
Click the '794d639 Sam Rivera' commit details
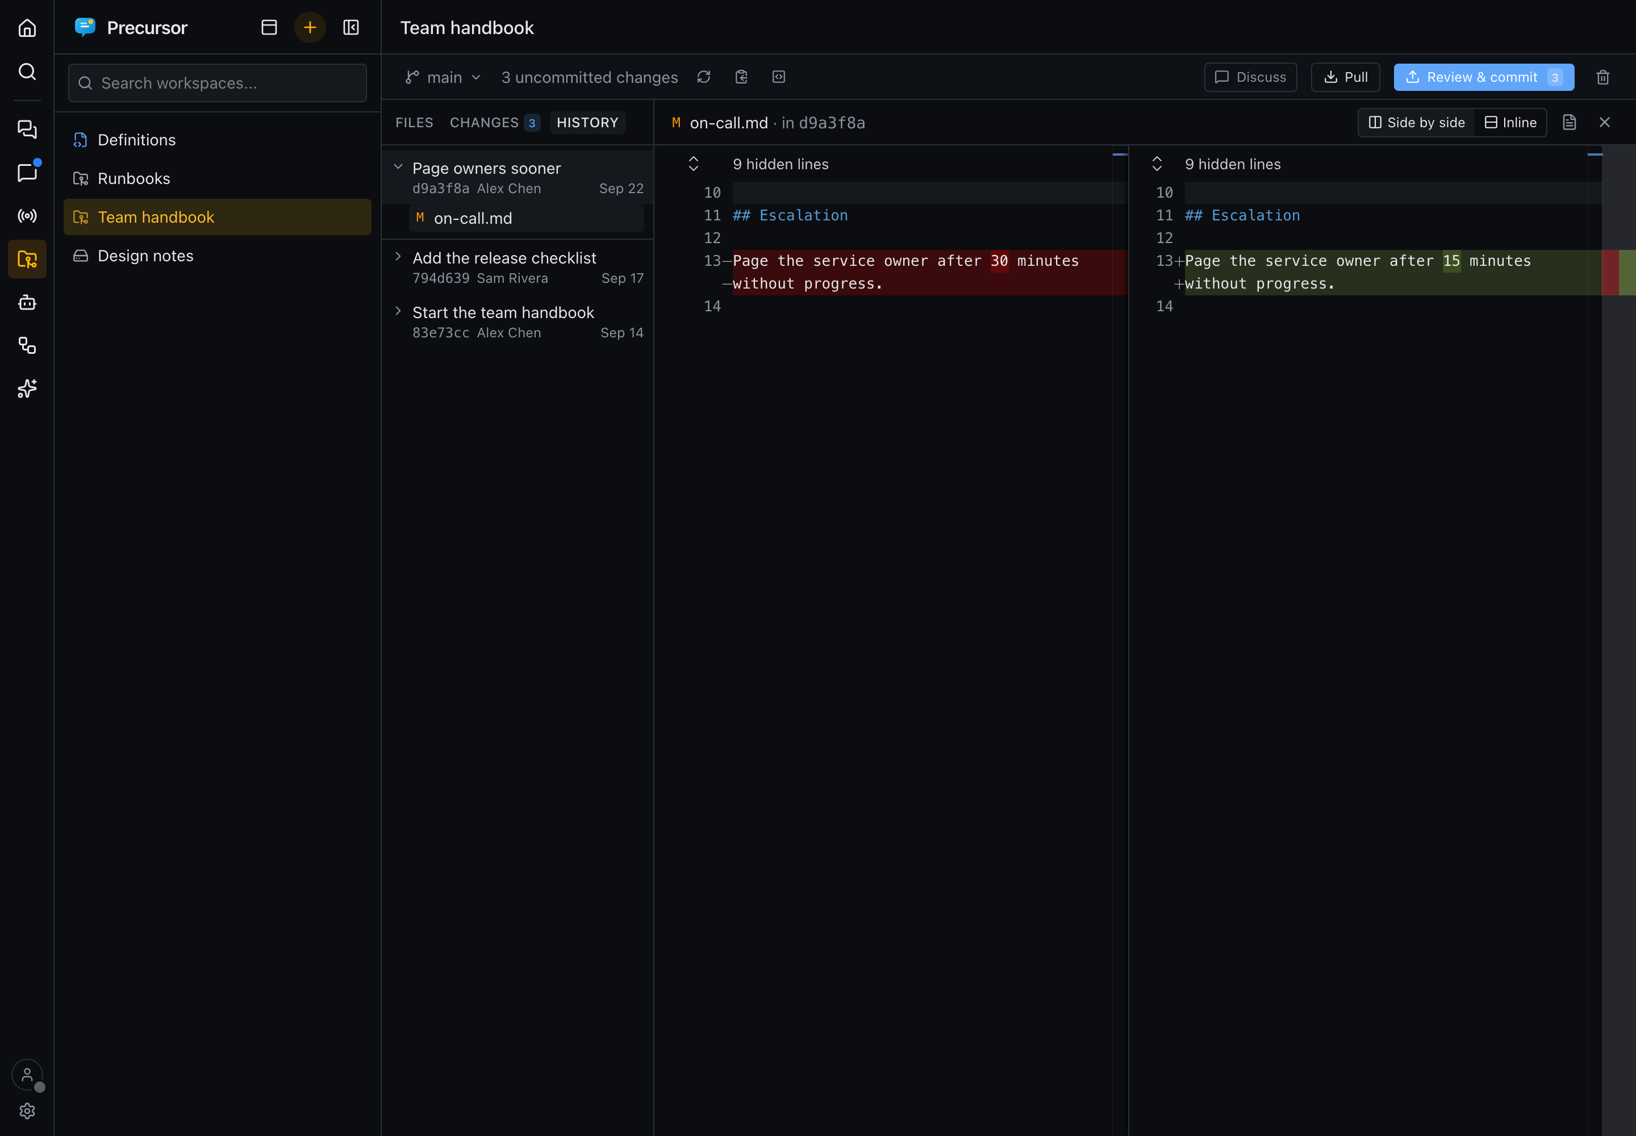[481, 278]
